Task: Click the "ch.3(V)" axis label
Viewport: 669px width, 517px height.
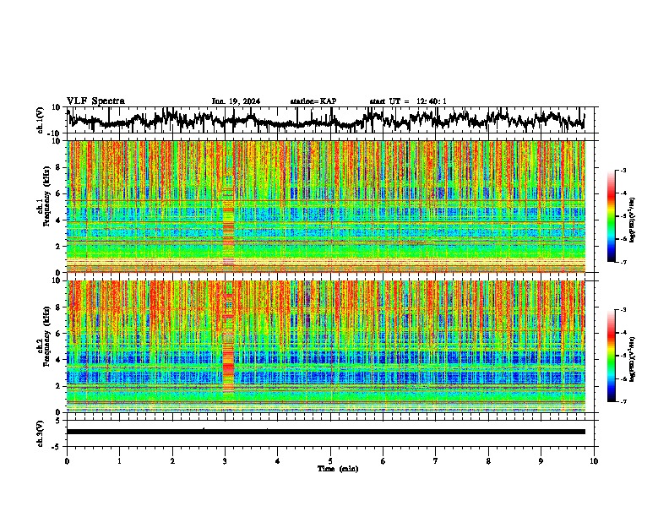Action: (40, 433)
